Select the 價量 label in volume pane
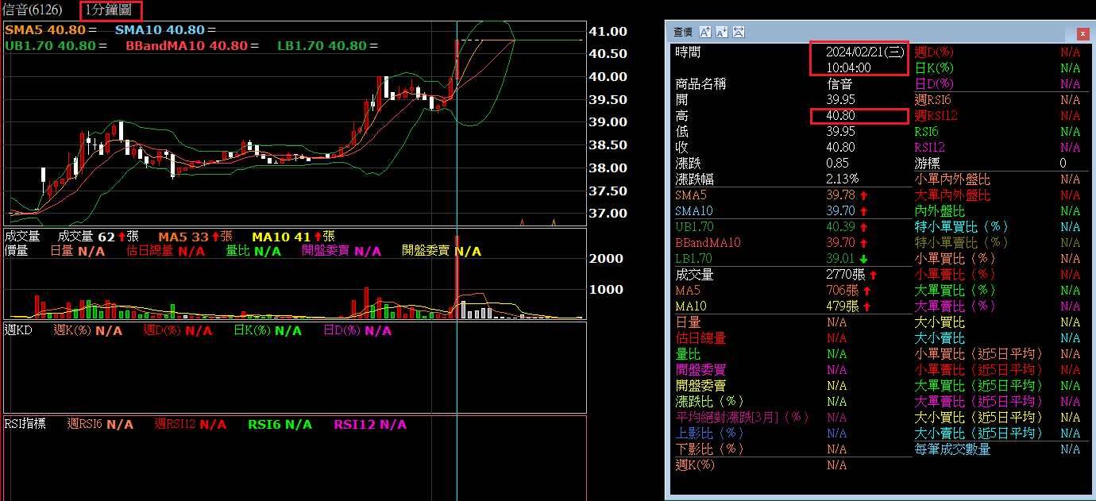This screenshot has height=501, width=1096. coord(17,251)
